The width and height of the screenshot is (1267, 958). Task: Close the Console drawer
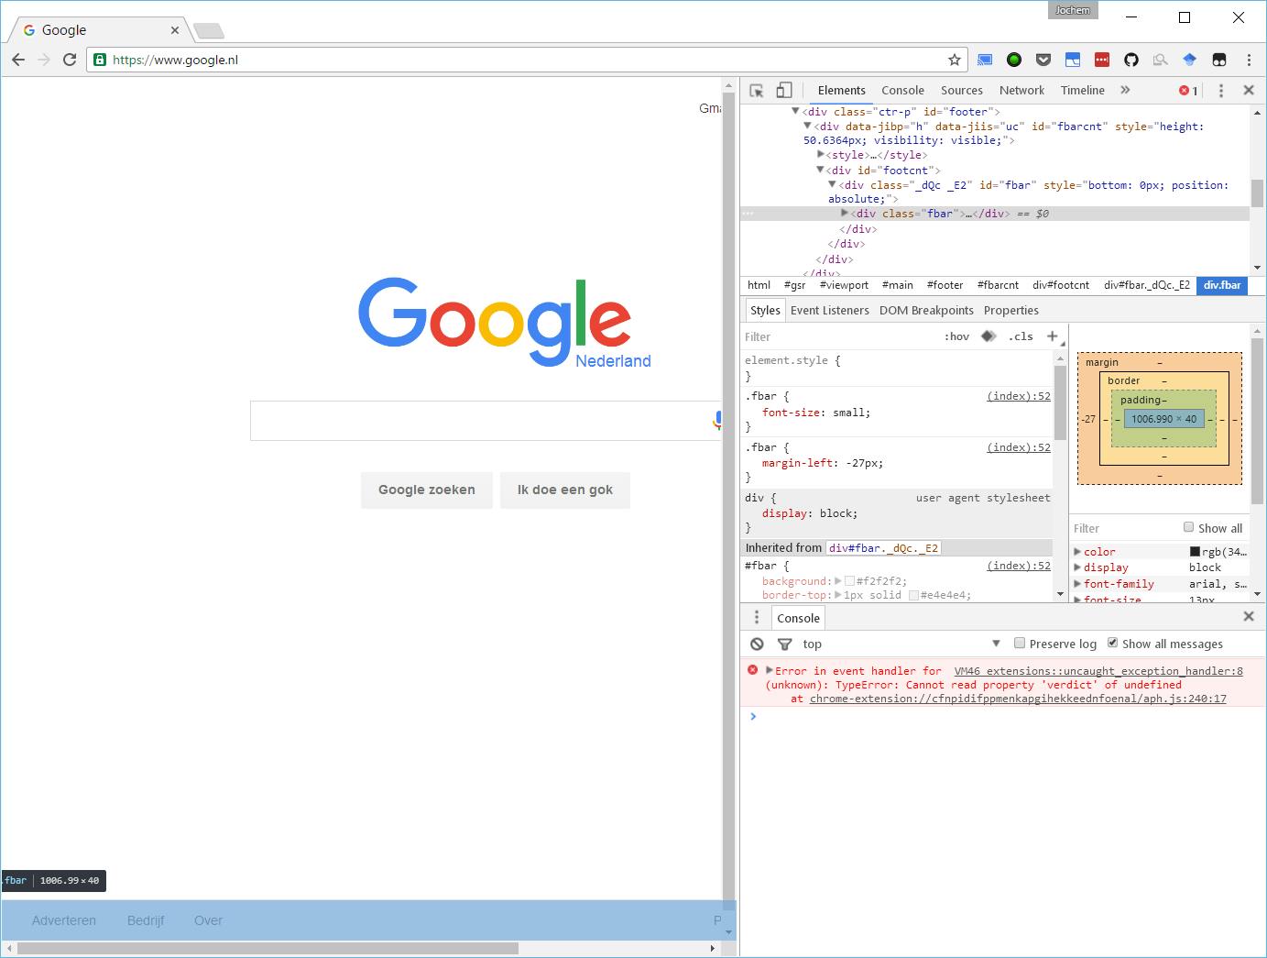[x=1249, y=617]
